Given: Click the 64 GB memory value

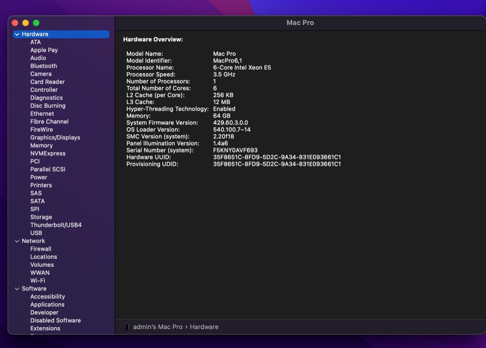Looking at the screenshot, I should tap(222, 116).
